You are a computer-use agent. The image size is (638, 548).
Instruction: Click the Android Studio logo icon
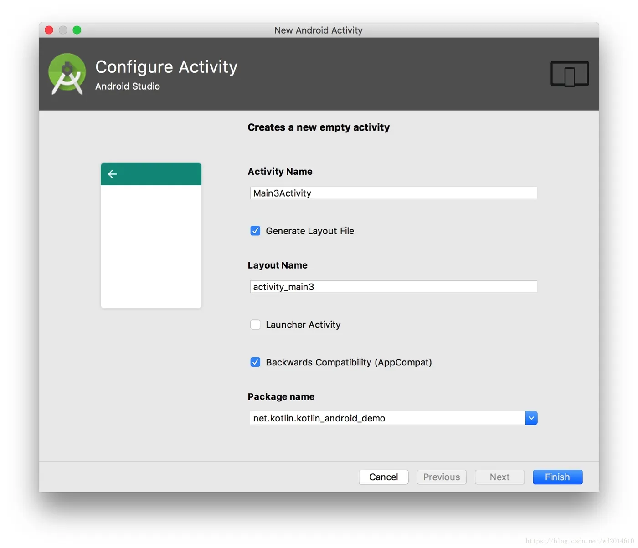[x=67, y=74]
